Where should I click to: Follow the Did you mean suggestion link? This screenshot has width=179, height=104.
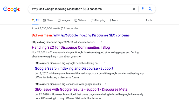tap(91, 35)
